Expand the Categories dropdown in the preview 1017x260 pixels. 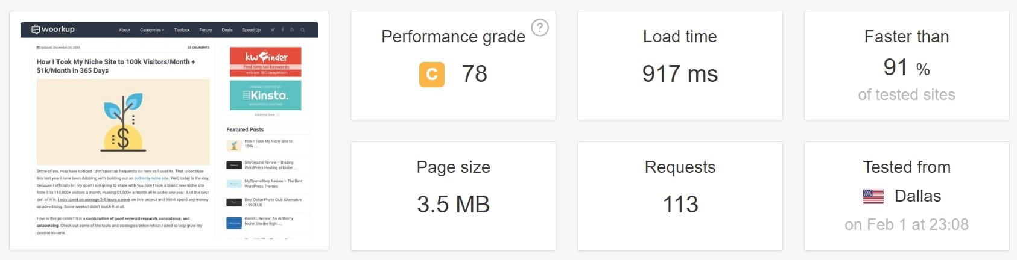[x=152, y=30]
